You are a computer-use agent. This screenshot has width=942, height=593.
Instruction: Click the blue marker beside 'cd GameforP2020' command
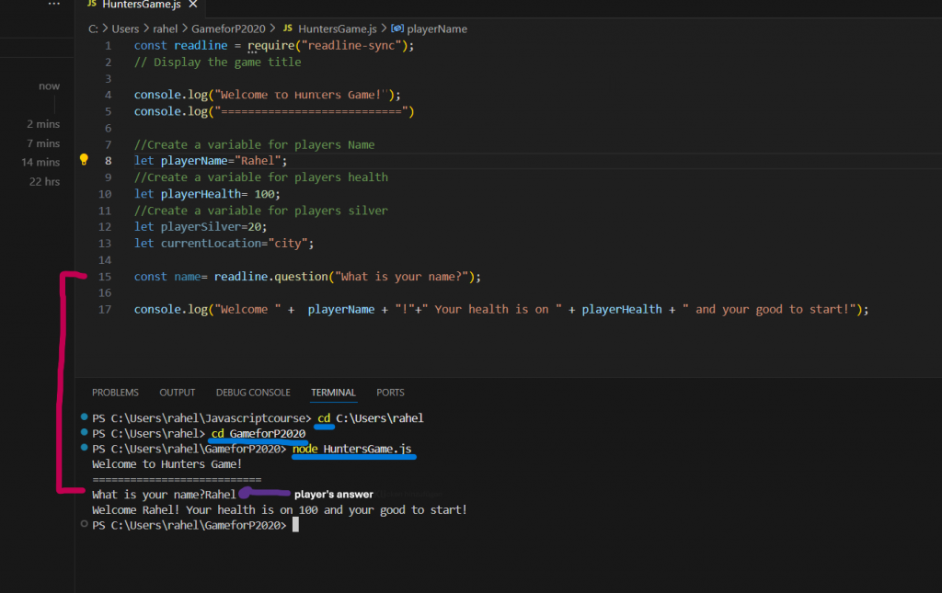85,433
